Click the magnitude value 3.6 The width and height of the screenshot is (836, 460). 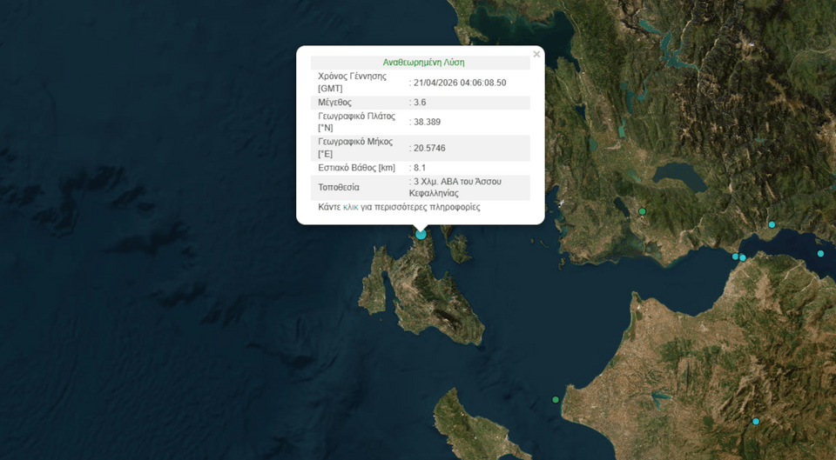click(420, 103)
